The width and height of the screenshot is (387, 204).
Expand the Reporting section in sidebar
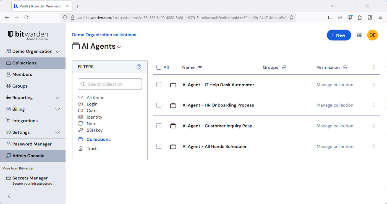[x=57, y=98]
